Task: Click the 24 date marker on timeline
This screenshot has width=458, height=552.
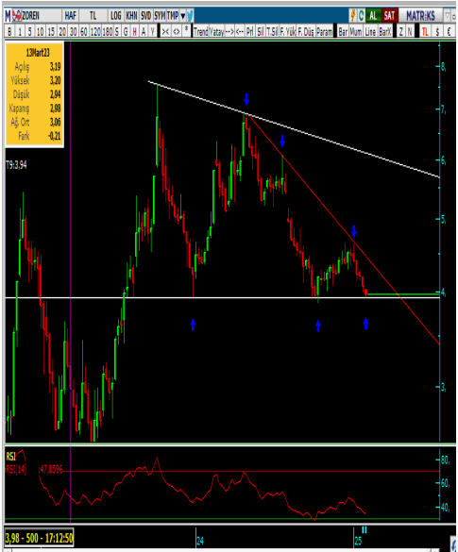Action: coord(200,541)
